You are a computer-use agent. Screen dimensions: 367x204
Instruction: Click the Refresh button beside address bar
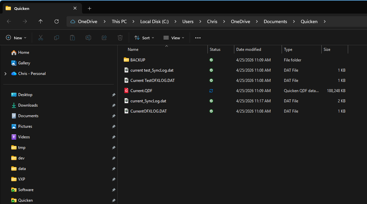(x=57, y=21)
